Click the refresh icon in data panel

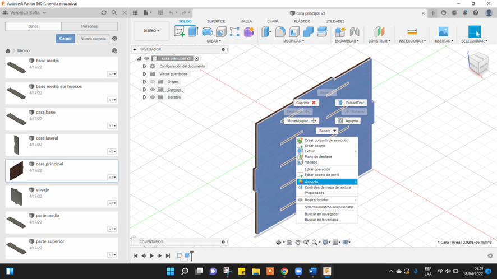[104, 12]
